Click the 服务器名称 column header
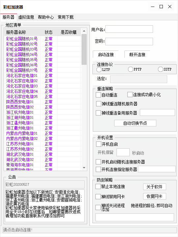 [22, 32]
